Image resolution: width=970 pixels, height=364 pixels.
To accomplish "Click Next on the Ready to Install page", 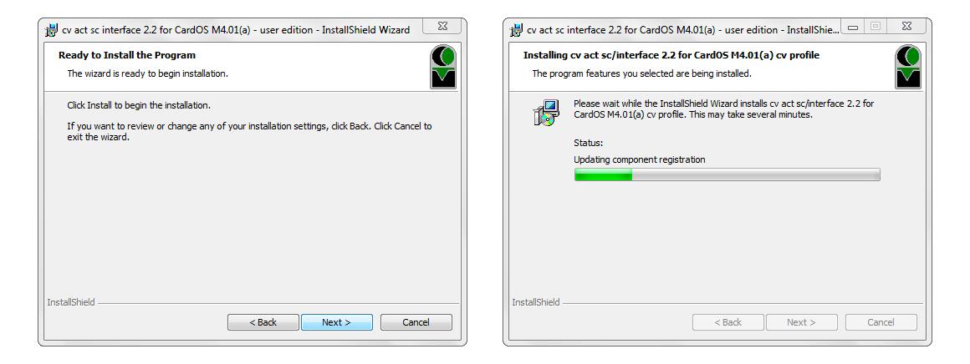I will (x=336, y=322).
